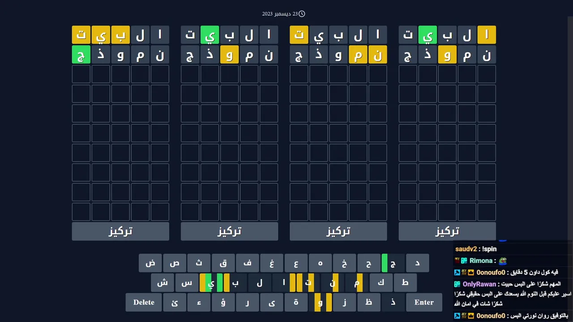
Task: Tap the م key on keyboard
Action: click(x=356, y=283)
